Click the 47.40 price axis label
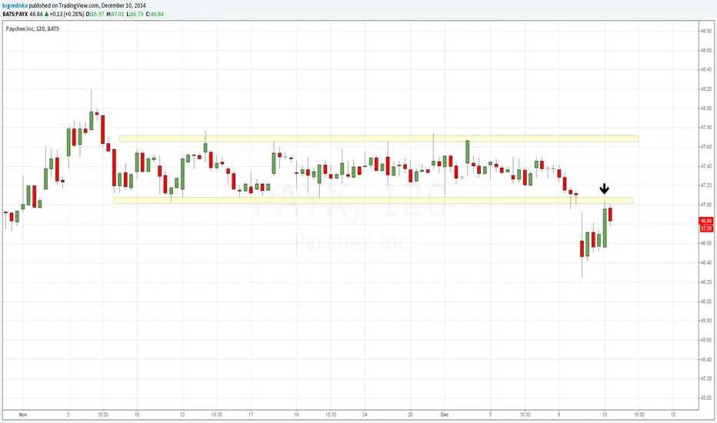The height and width of the screenshot is (423, 717). [706, 166]
